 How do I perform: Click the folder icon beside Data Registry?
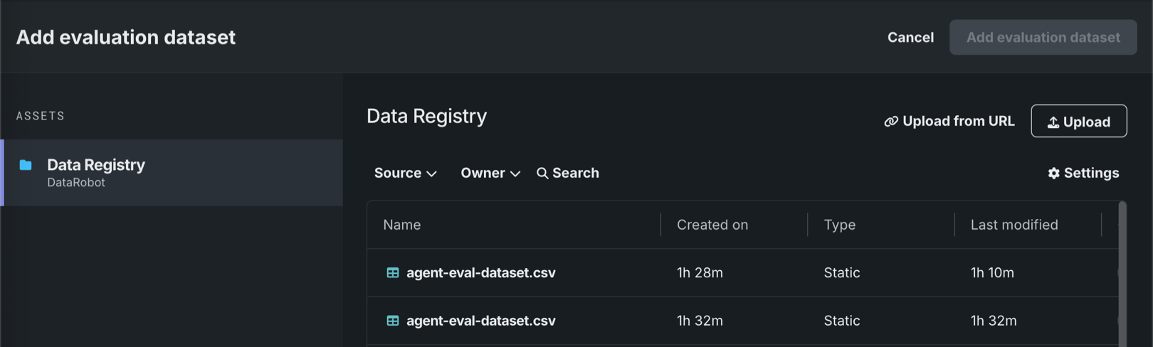pos(26,165)
